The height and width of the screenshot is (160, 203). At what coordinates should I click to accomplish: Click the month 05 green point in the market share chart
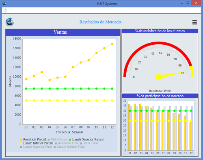click(152, 111)
